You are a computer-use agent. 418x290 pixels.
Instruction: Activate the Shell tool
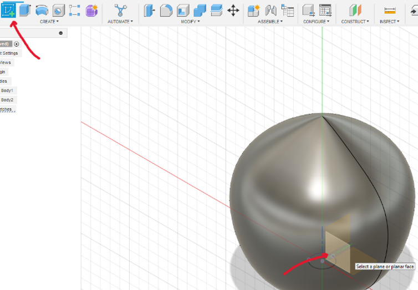[183, 11]
